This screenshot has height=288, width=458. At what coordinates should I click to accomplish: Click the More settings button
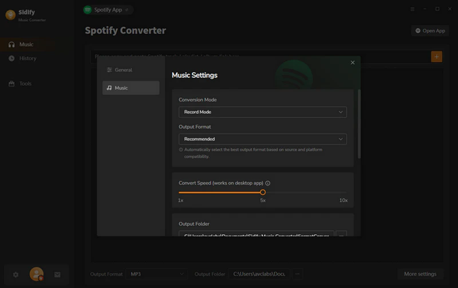coord(420,274)
